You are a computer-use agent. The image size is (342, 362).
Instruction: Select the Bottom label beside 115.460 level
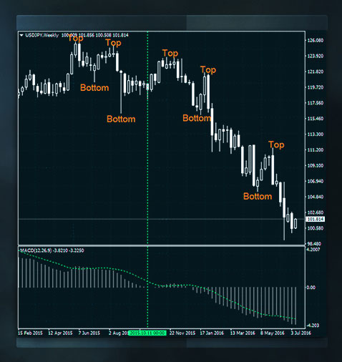(197, 118)
